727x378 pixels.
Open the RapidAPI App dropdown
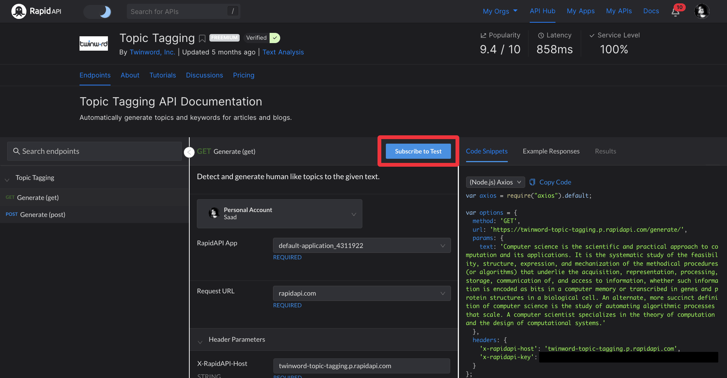coord(362,245)
